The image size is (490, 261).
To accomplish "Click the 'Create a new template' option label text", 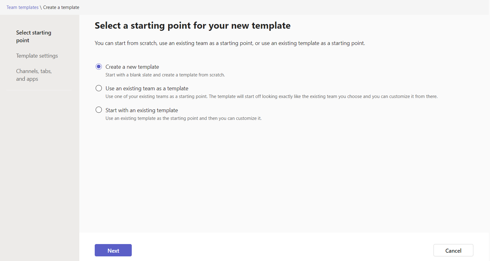I will pyautogui.click(x=132, y=67).
